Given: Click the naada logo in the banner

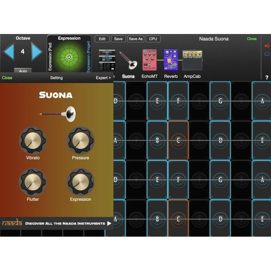Looking at the screenshot, I should [12, 222].
